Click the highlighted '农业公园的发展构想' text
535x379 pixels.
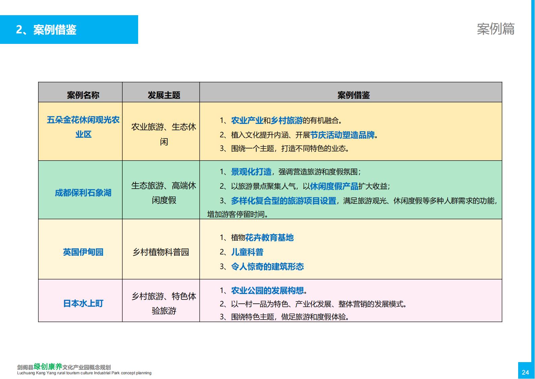coord(267,291)
